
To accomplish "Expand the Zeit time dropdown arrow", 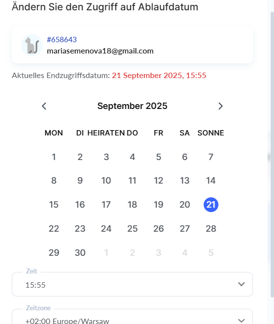I will coord(241,284).
